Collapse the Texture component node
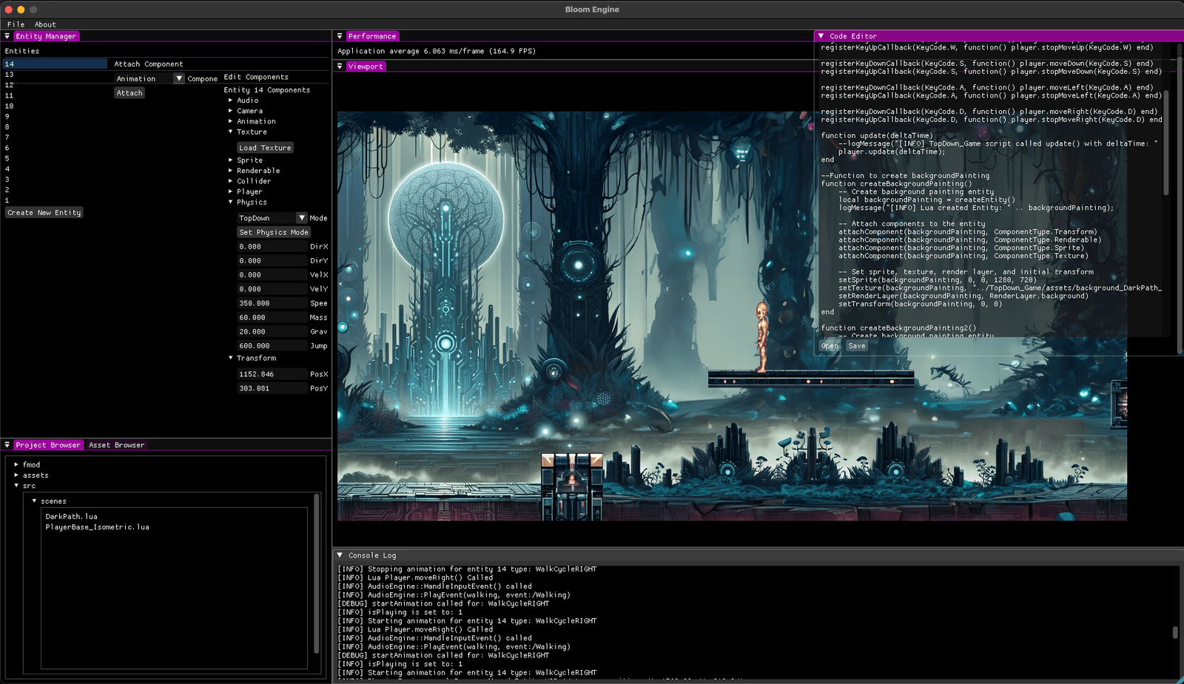The width and height of the screenshot is (1184, 684). coord(231,132)
